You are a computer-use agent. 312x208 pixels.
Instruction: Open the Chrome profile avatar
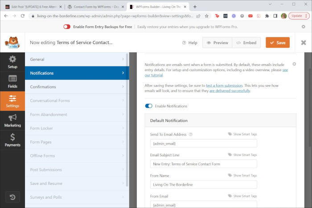[284, 16]
